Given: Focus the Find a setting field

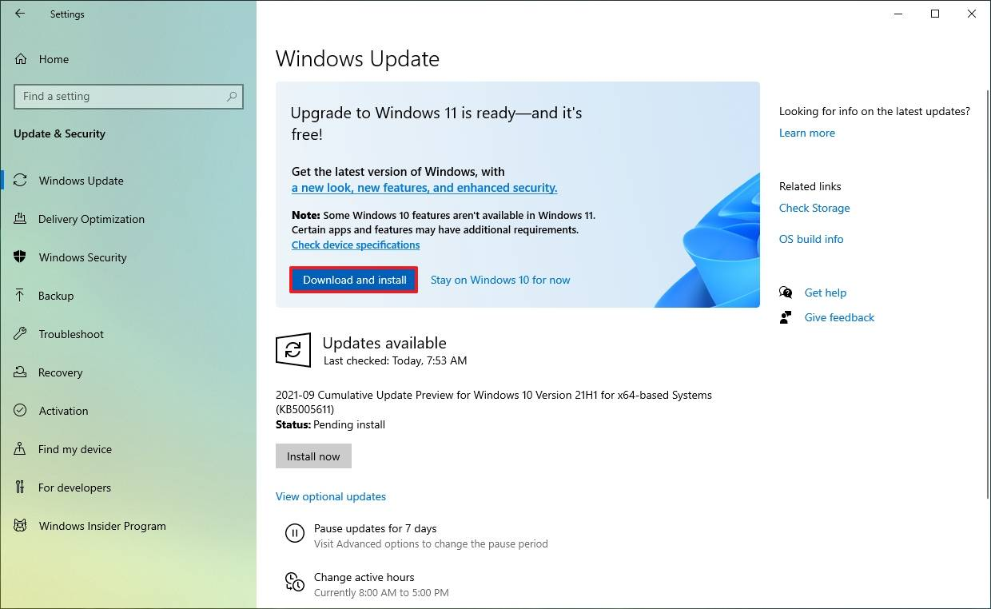Looking at the screenshot, I should (x=129, y=96).
